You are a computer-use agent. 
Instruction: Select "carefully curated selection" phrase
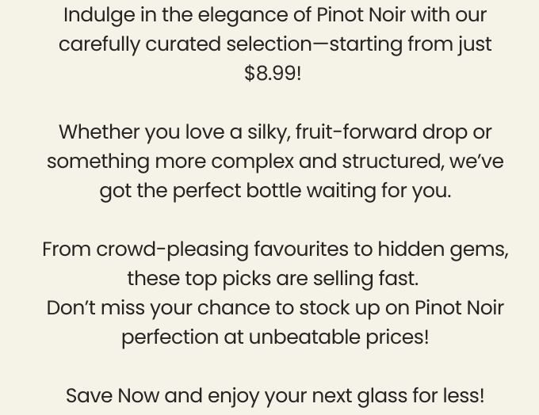(x=185, y=44)
